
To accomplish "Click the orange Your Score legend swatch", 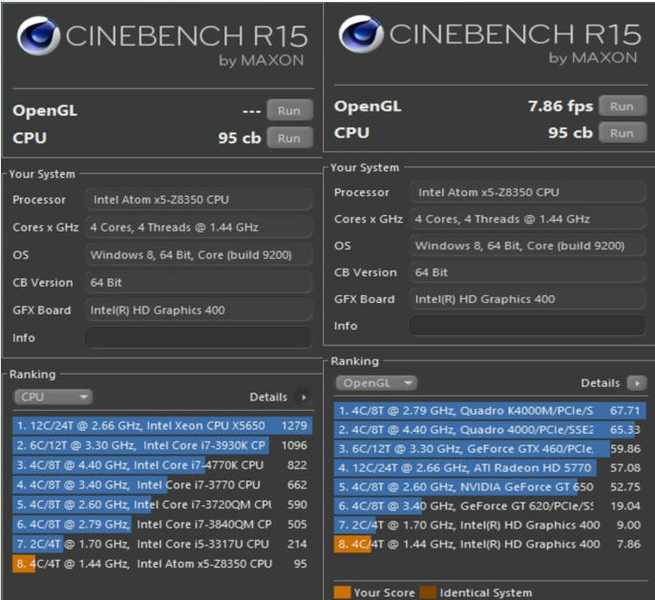I will (342, 592).
